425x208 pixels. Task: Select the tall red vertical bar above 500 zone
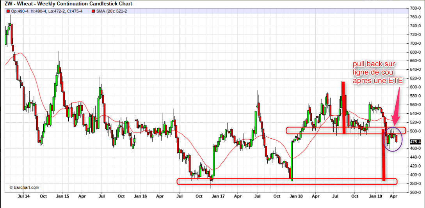[343, 107]
